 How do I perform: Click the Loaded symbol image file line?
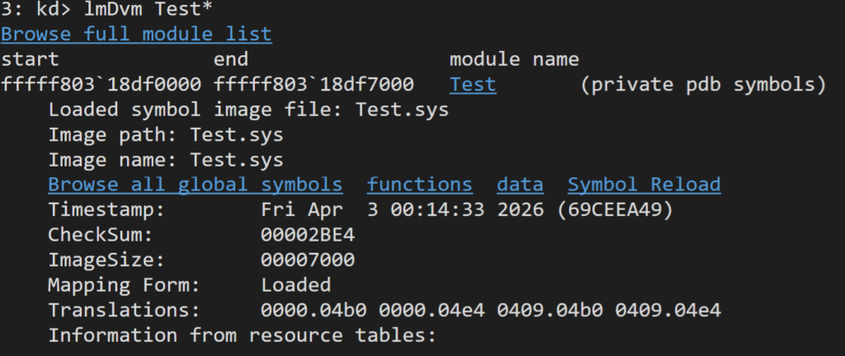[248, 110]
